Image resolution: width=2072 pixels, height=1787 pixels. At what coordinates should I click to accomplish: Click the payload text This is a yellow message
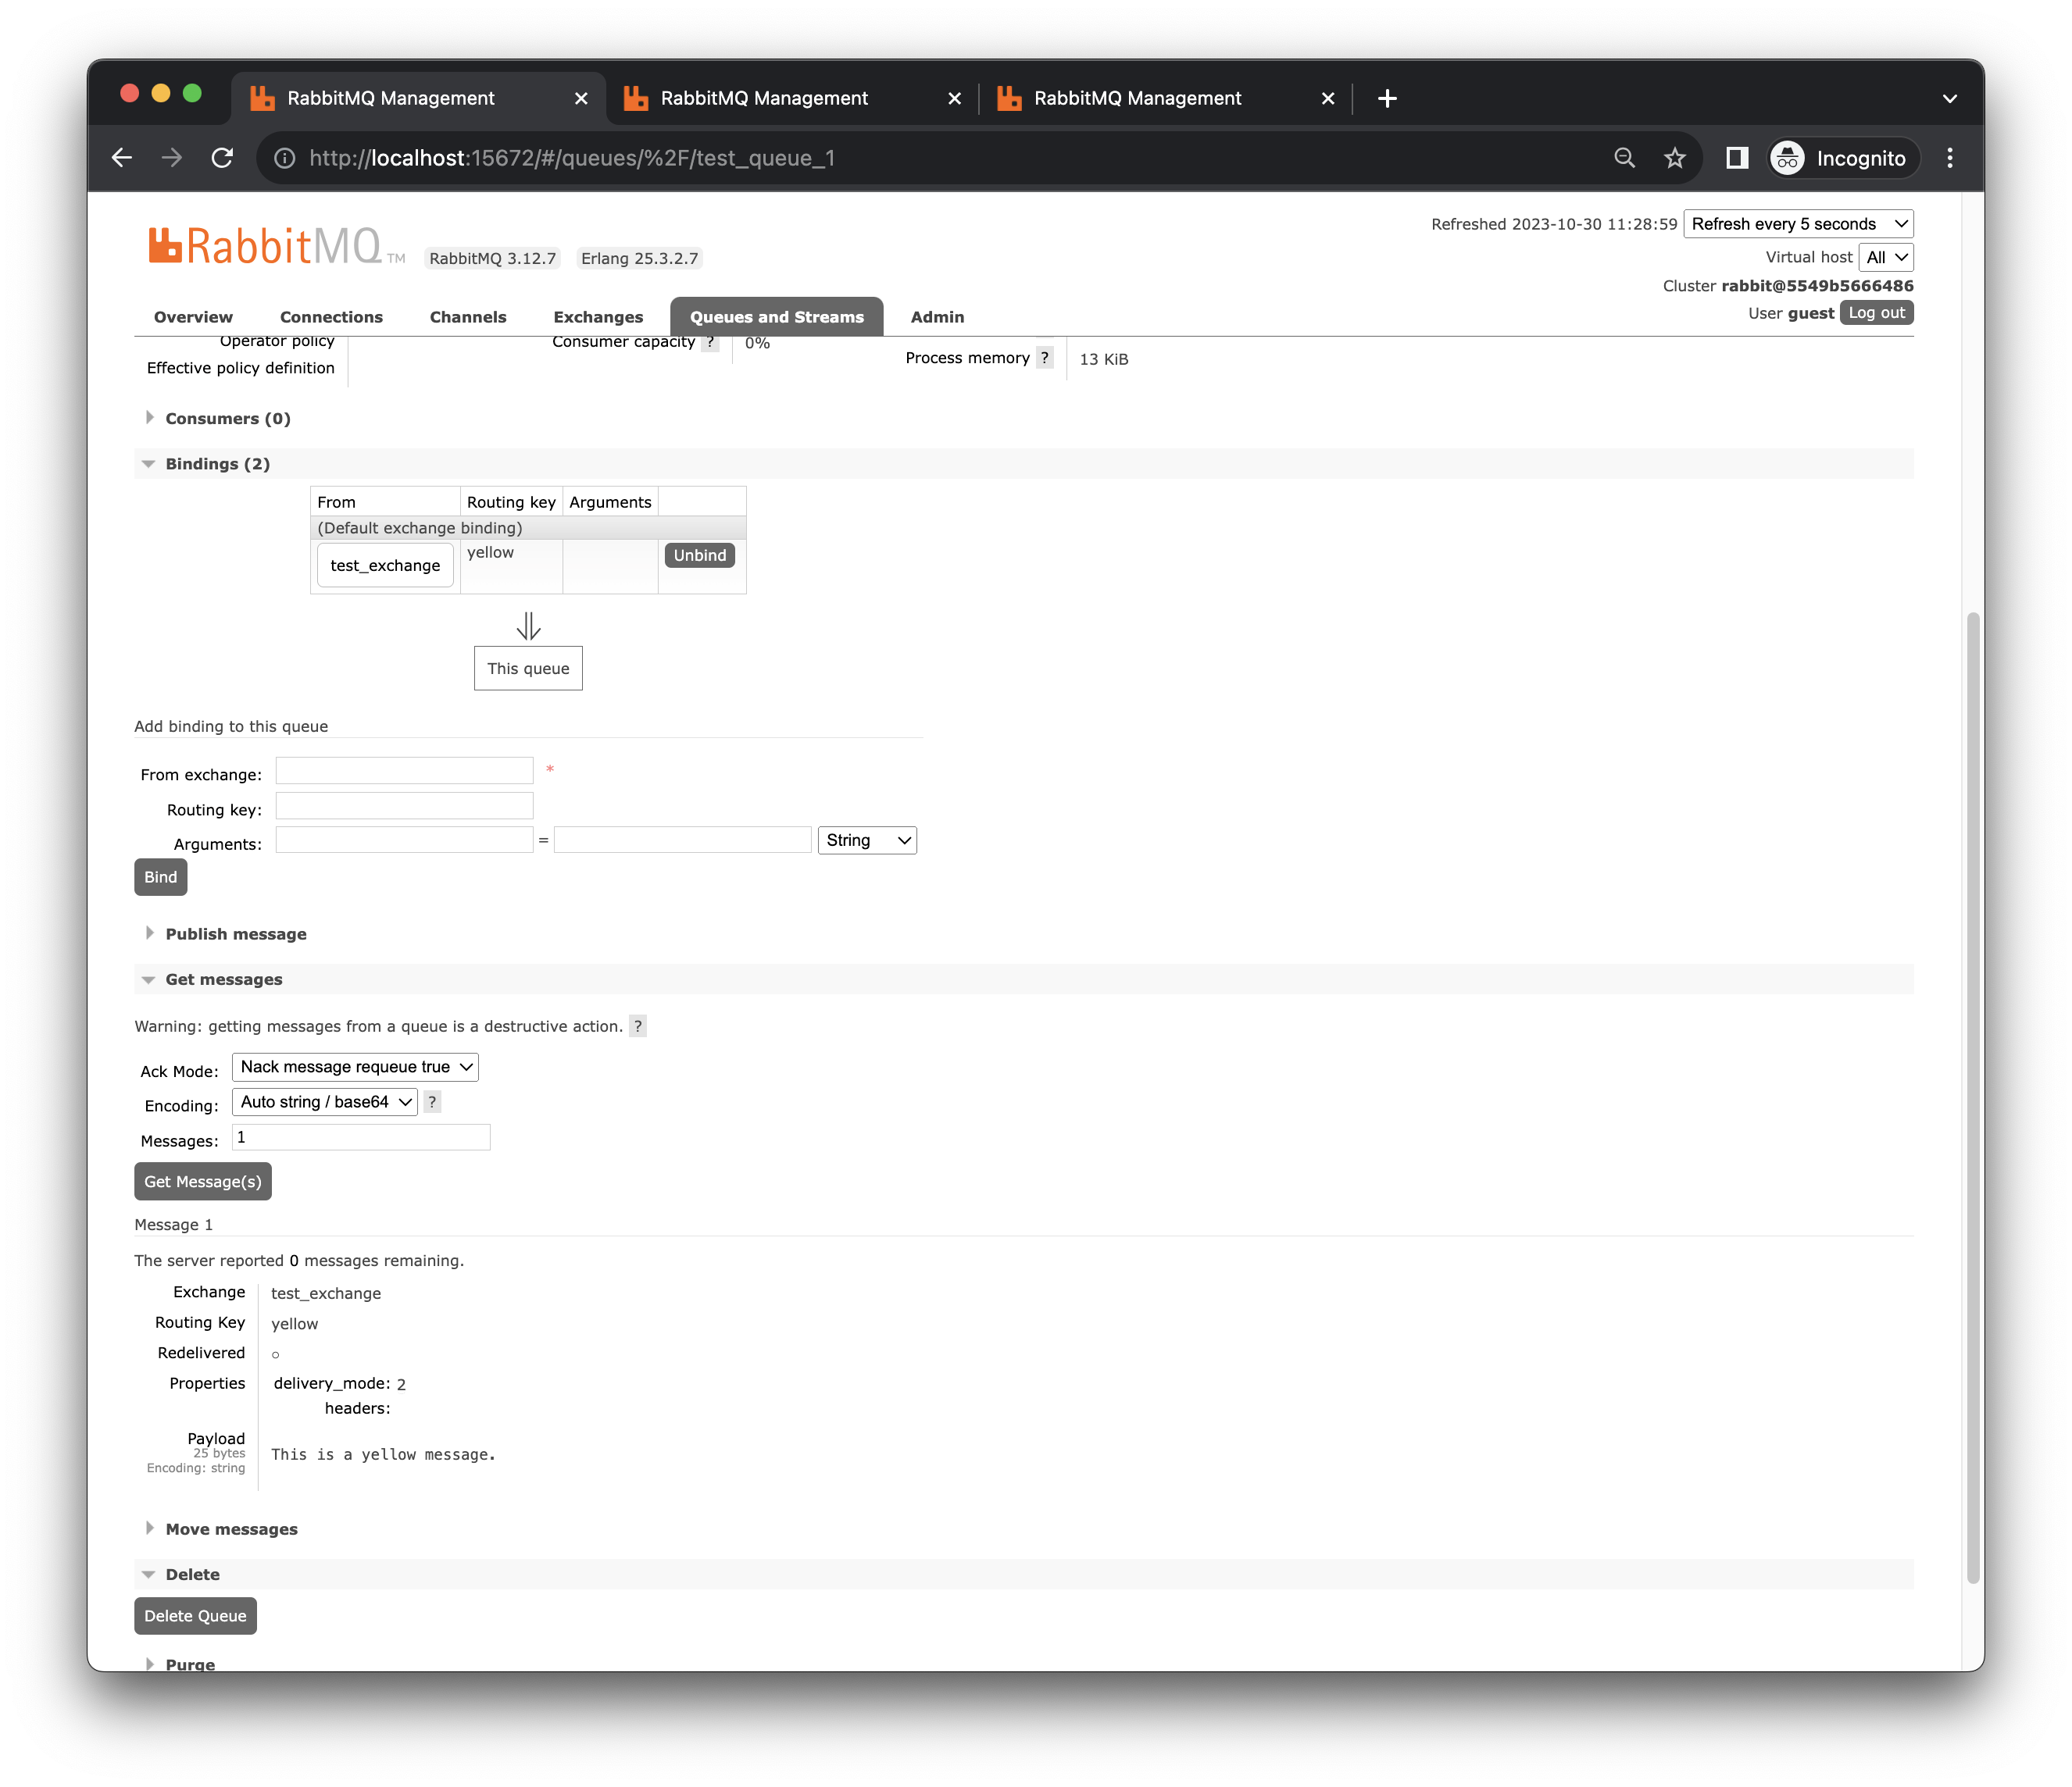coord(383,1454)
